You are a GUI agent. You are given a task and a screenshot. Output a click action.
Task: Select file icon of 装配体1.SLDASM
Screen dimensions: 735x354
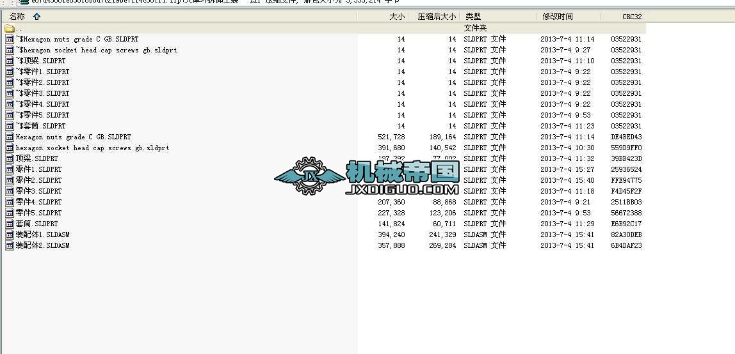[x=10, y=235]
